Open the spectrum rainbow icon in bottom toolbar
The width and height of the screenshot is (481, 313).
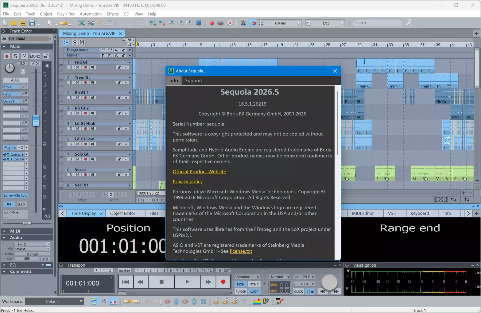(257, 301)
